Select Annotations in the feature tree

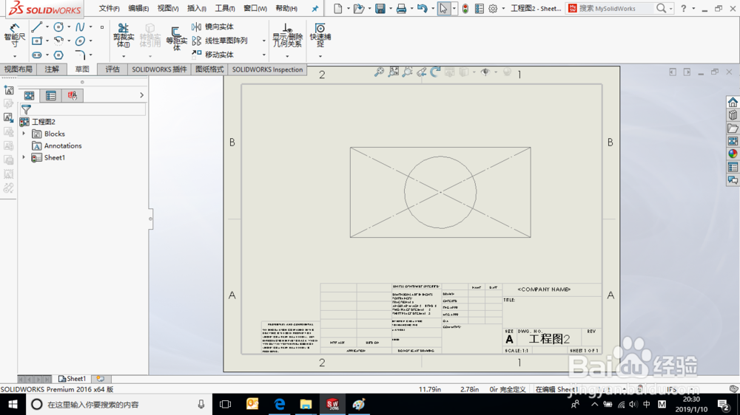point(63,146)
